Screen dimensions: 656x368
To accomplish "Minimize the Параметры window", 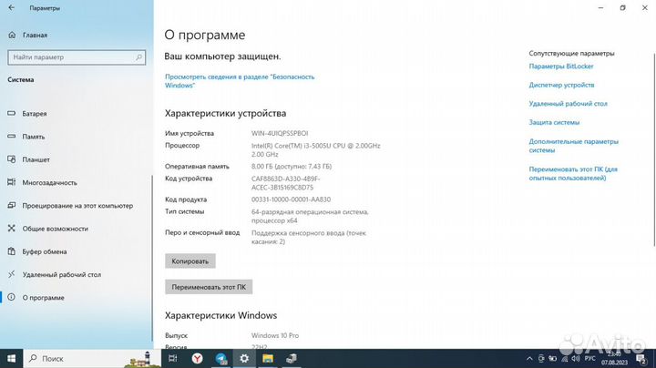I will pyautogui.click(x=600, y=7).
